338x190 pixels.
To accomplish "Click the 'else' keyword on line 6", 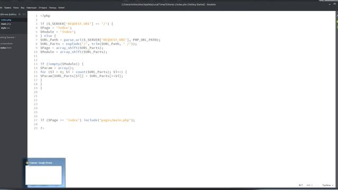I will 48,36.
